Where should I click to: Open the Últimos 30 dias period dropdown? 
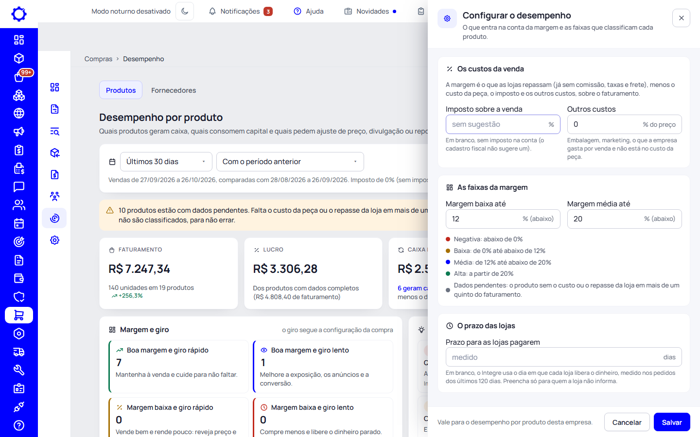[x=166, y=162]
